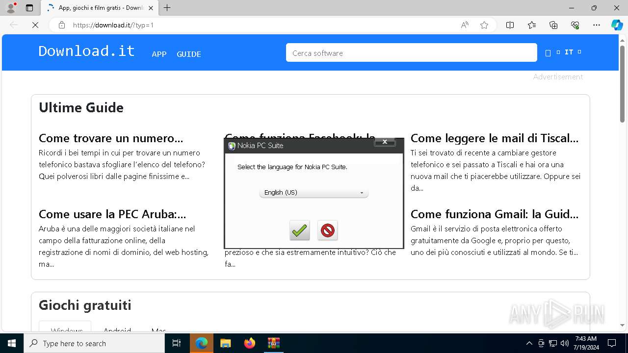Screen dimensions: 628x353
Task: Click the browser back arrow
Action: point(14,25)
